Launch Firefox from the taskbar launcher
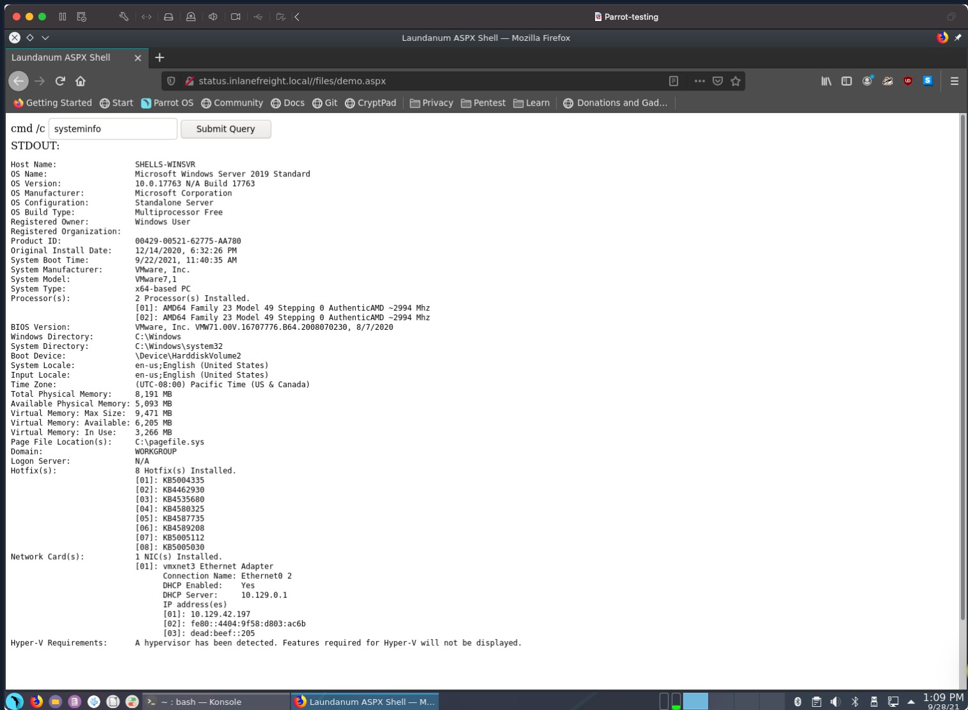The image size is (968, 710). coord(36,701)
